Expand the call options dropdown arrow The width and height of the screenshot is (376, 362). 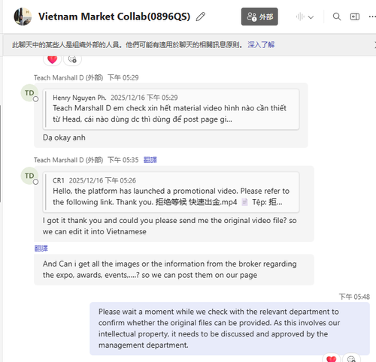click(x=311, y=17)
